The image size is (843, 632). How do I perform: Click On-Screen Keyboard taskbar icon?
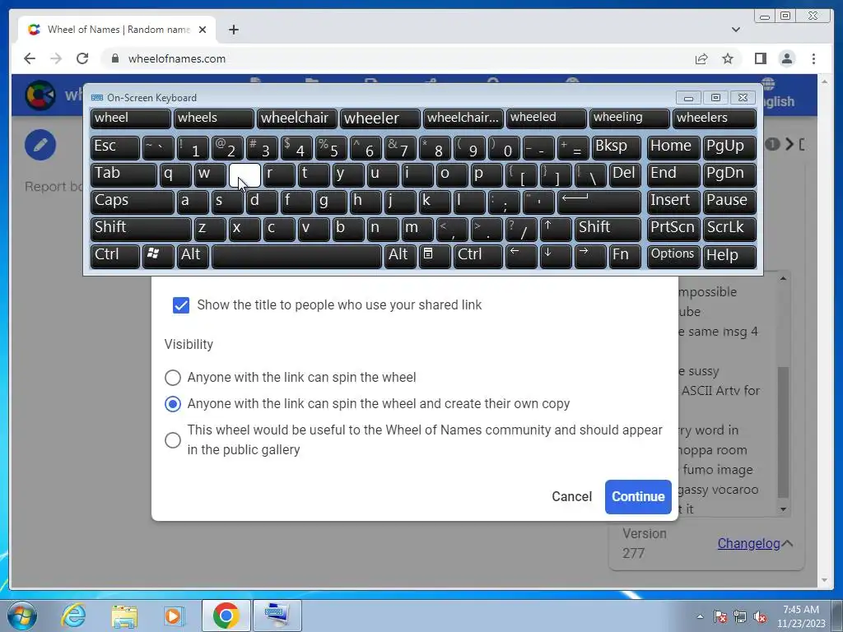pos(277,616)
